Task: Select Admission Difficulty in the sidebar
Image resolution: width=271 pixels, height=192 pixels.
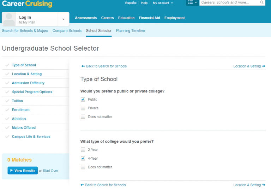Action: pos(28,83)
